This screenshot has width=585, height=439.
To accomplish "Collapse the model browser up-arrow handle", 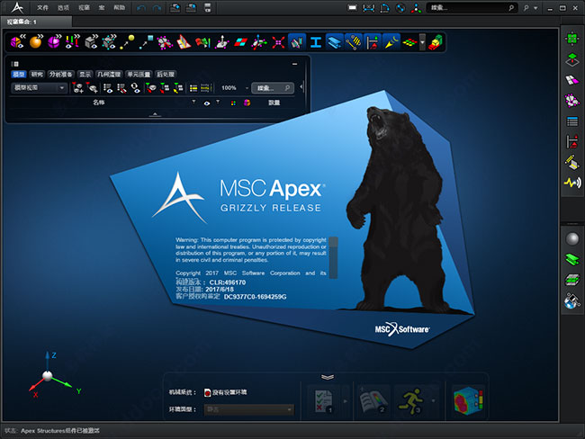I will [x=155, y=114].
